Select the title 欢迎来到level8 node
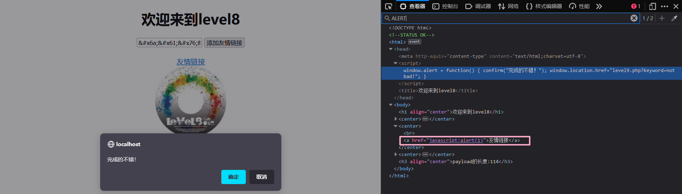 438,91
